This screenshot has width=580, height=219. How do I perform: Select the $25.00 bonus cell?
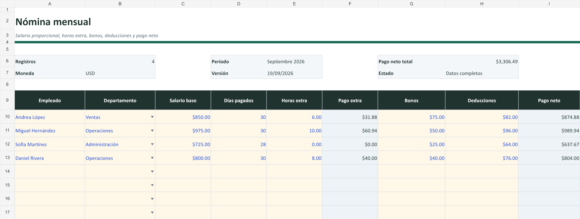coord(412,144)
